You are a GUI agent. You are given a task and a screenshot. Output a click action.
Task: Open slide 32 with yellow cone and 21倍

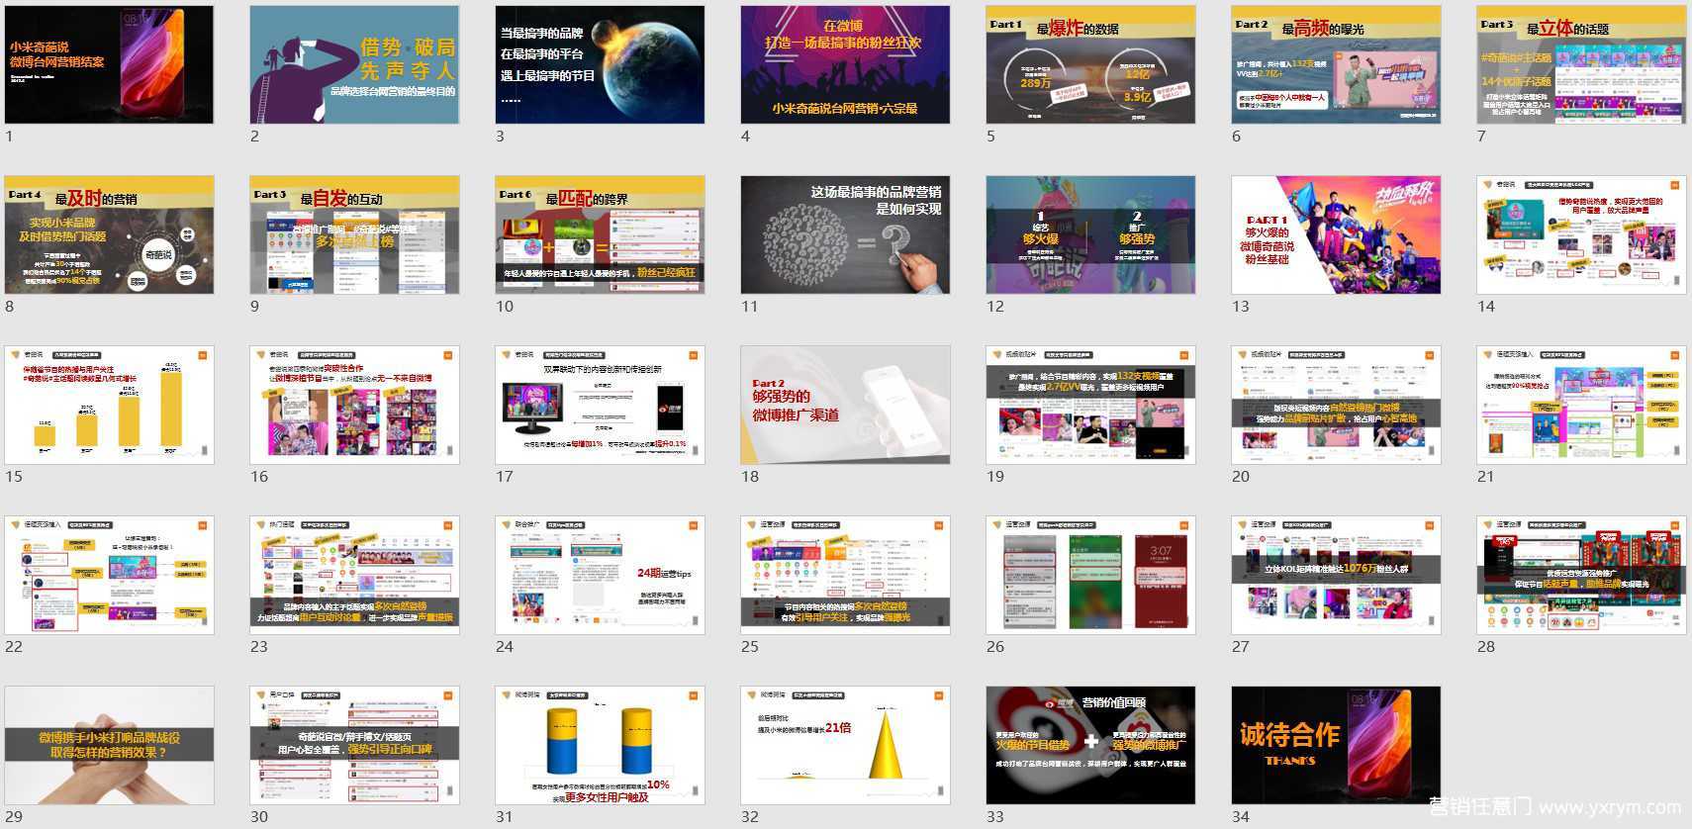point(845,745)
